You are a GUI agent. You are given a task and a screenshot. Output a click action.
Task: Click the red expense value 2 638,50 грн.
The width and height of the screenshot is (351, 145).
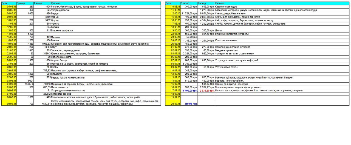click(206, 90)
